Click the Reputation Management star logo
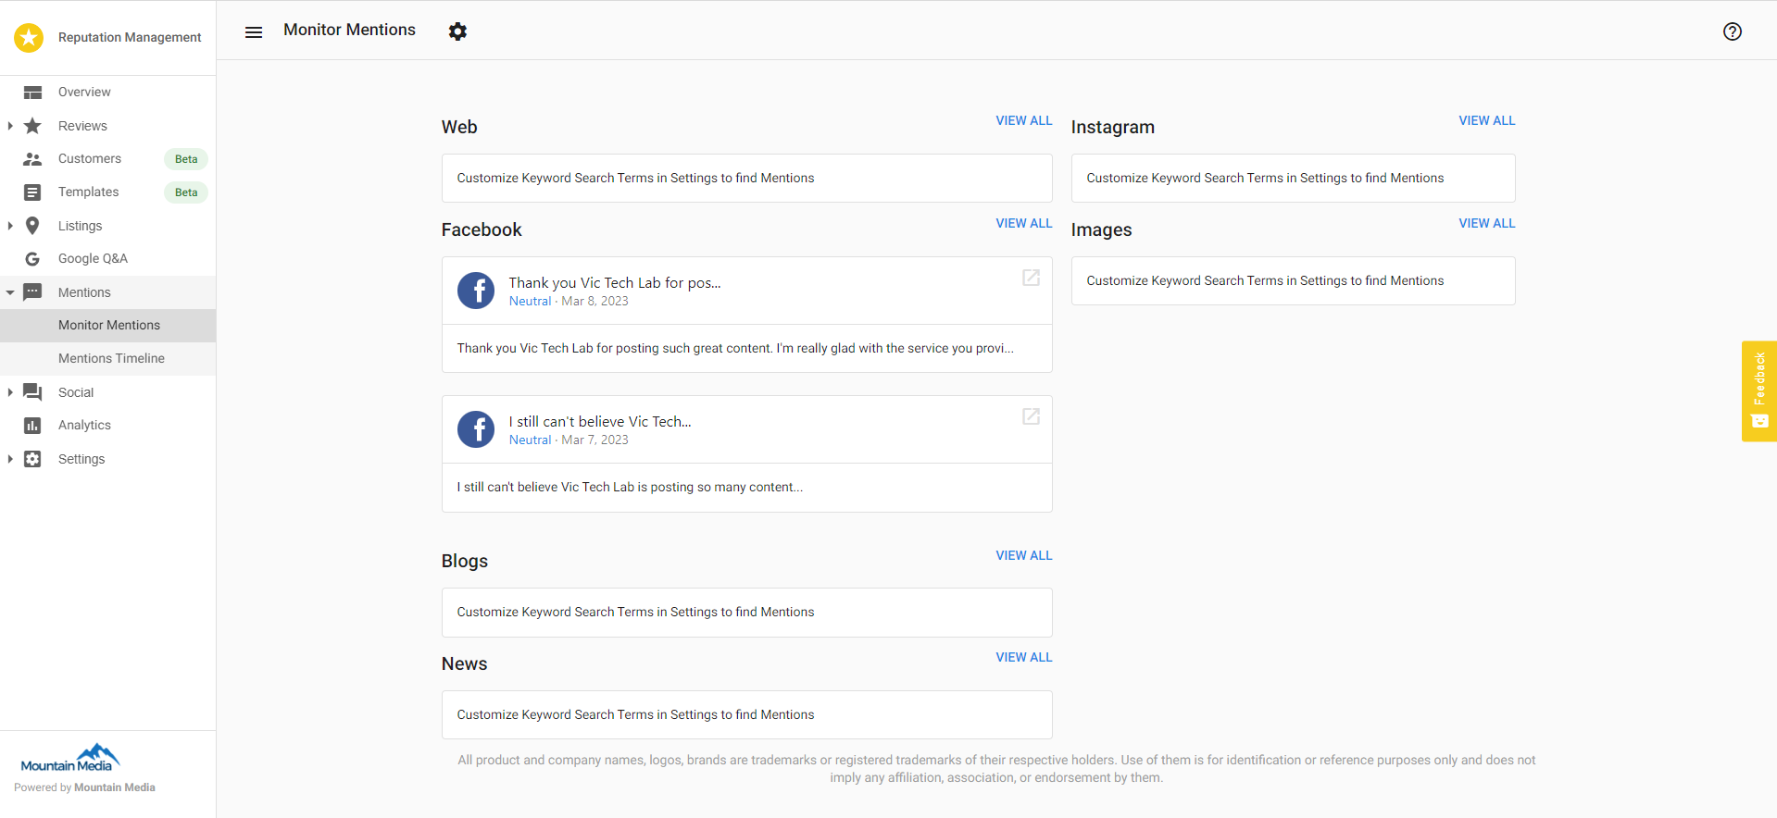The height and width of the screenshot is (818, 1777). coord(29,37)
